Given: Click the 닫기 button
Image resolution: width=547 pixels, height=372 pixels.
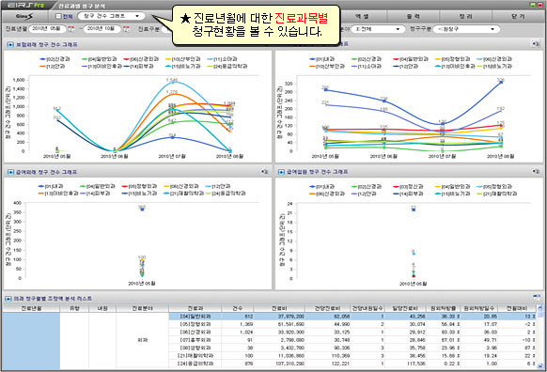Looking at the screenshot, I should click(x=518, y=16).
